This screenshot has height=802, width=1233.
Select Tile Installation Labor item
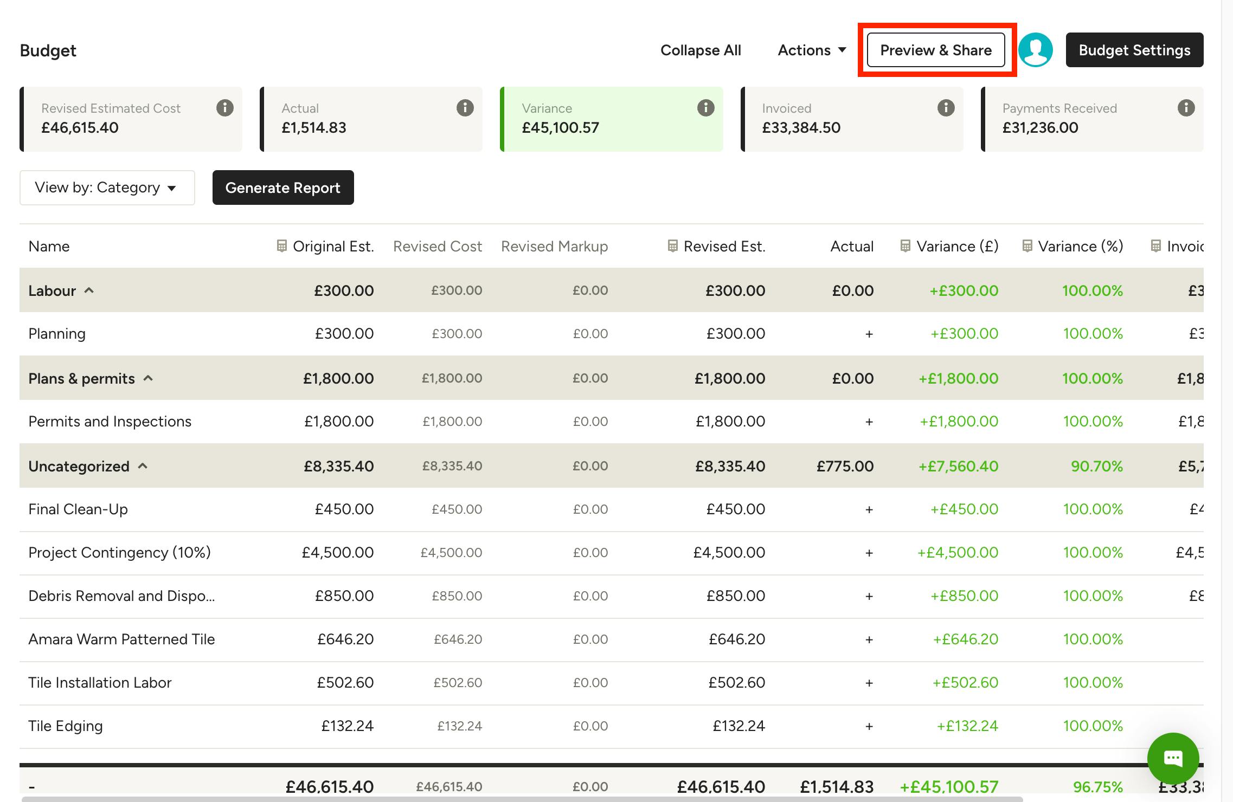point(100,683)
